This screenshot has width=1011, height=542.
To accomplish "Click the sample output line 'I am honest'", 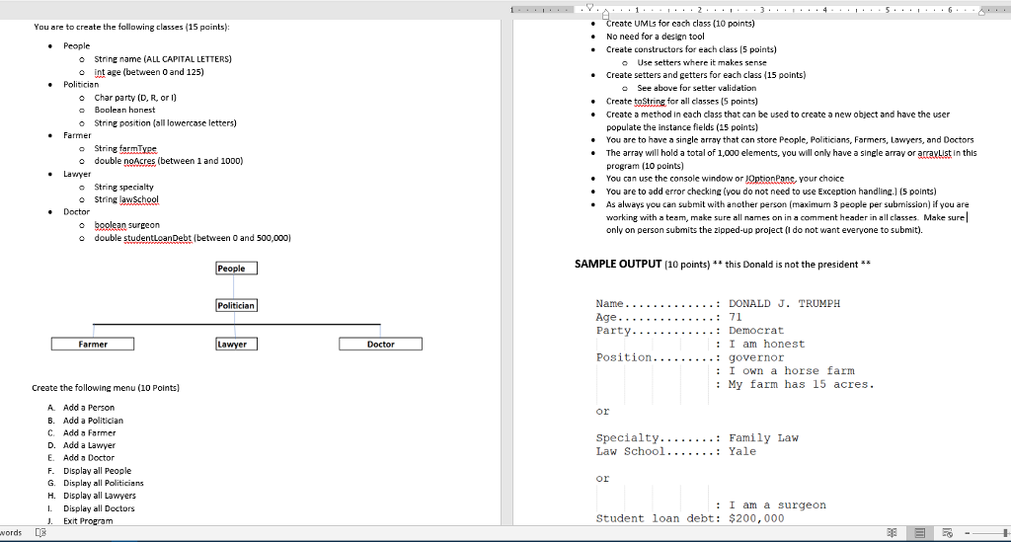I will pos(766,345).
